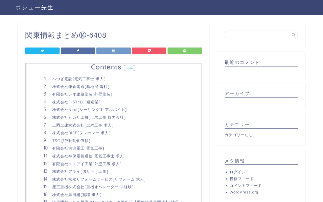Save to Pocket using the red icon
The height and width of the screenshot is (202, 323).
[x=149, y=51]
